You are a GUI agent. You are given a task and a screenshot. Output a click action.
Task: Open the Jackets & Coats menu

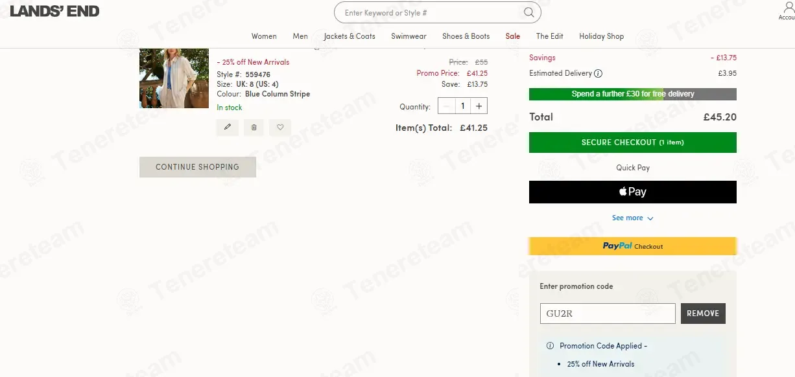point(350,36)
